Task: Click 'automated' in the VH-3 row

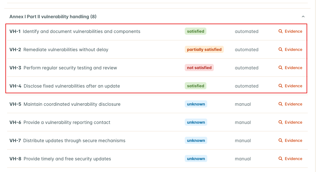Action: click(x=247, y=68)
